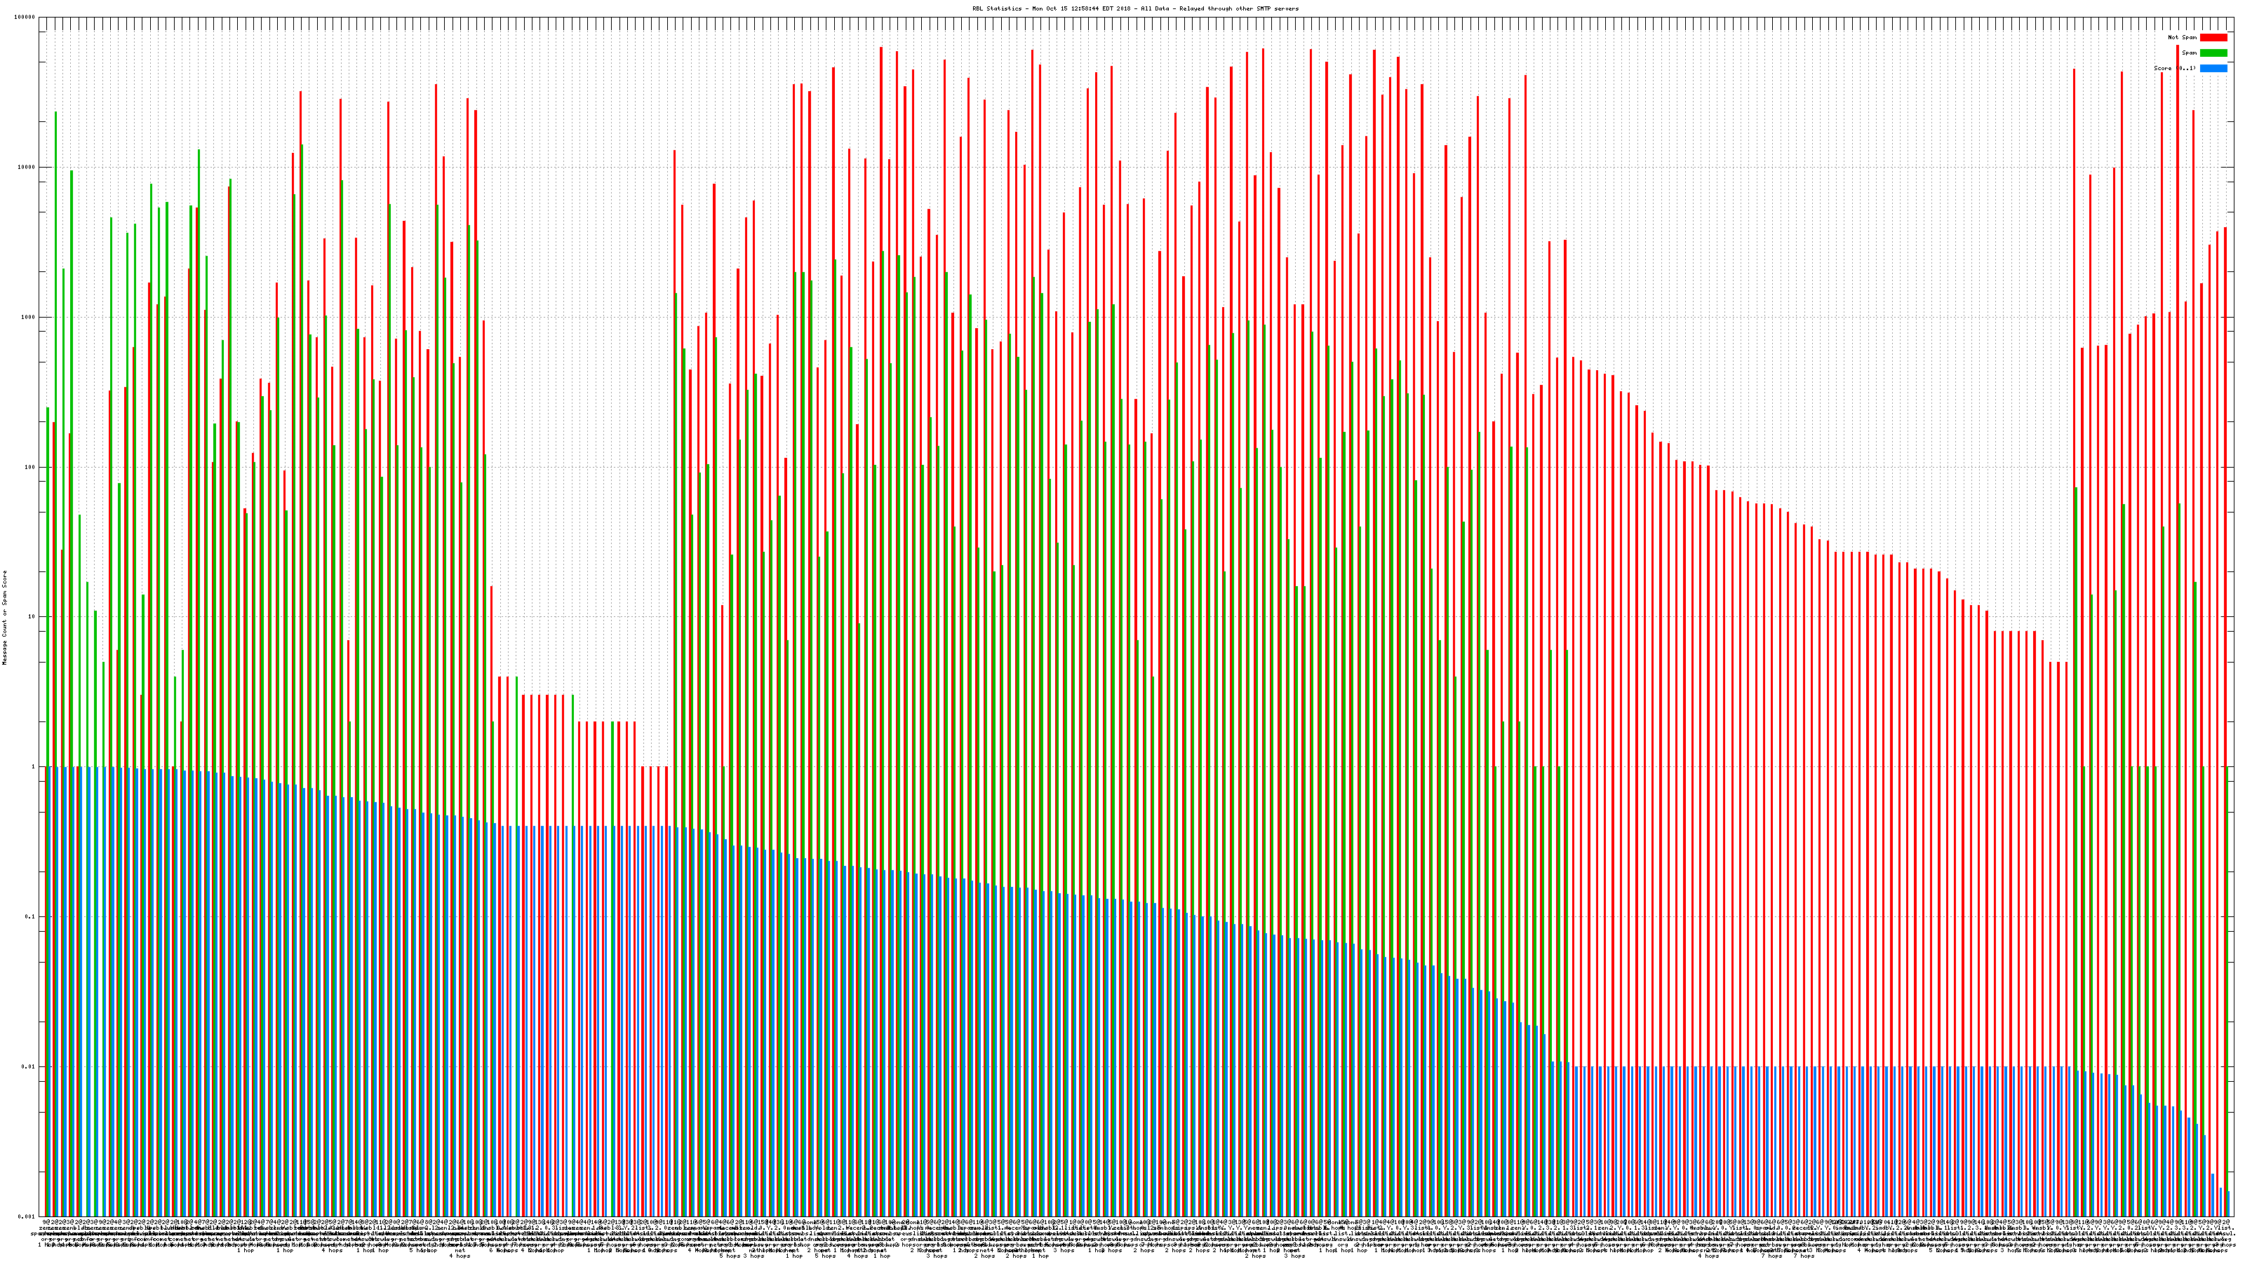Click the 0.001 y-axis tick label

(27, 1216)
